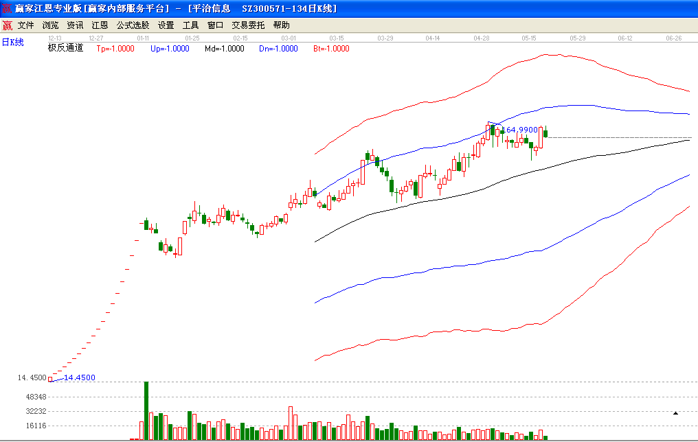Click the 16116 volume axis label
The height and width of the screenshot is (442, 698).
tap(36, 426)
